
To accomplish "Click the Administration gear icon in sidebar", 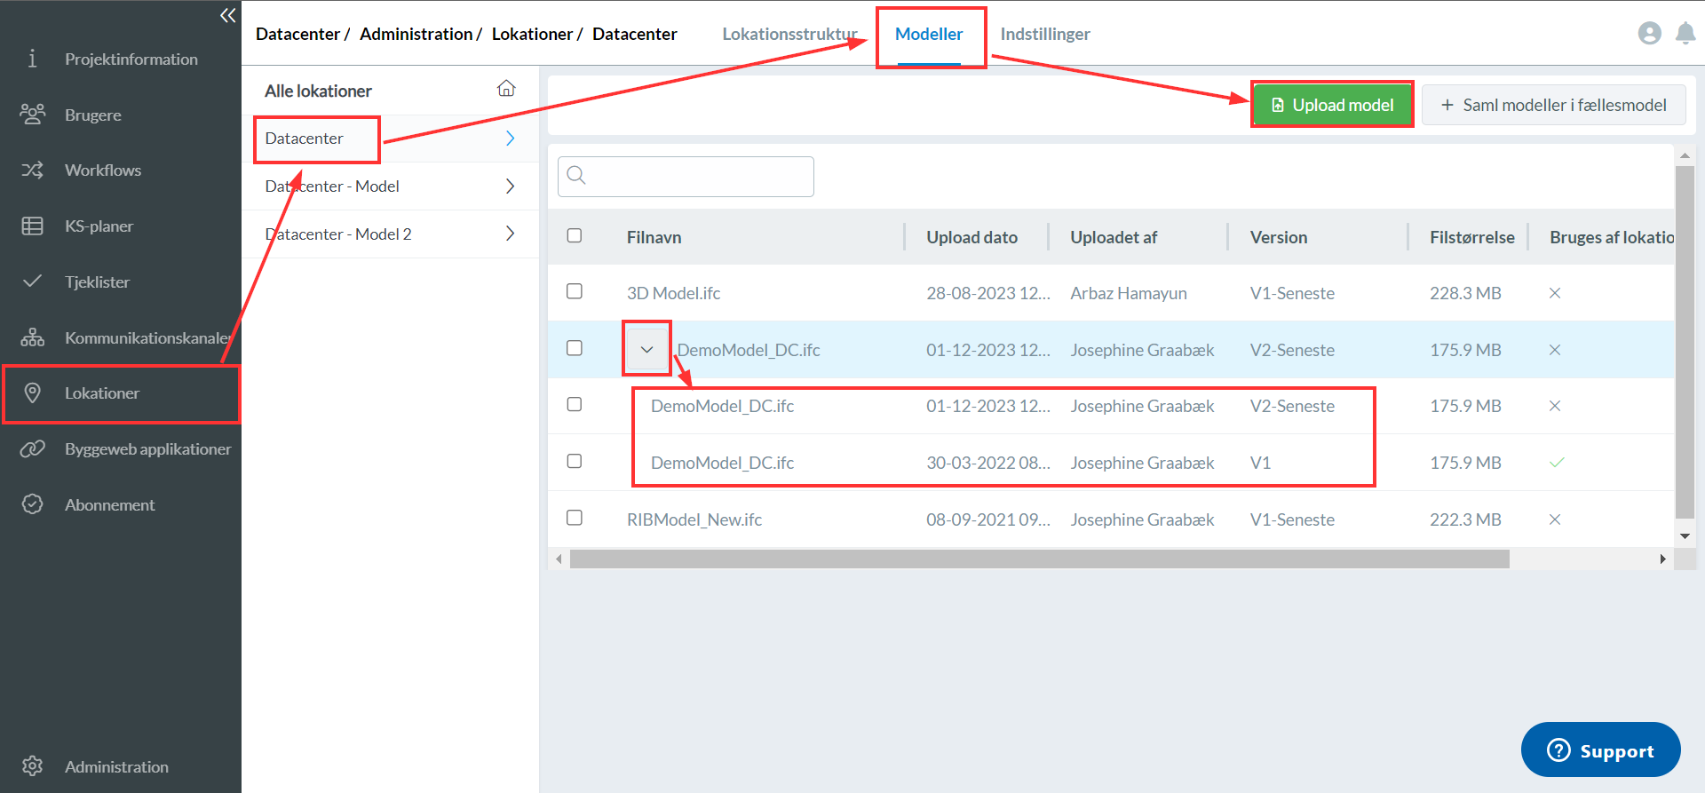I will click(x=33, y=766).
